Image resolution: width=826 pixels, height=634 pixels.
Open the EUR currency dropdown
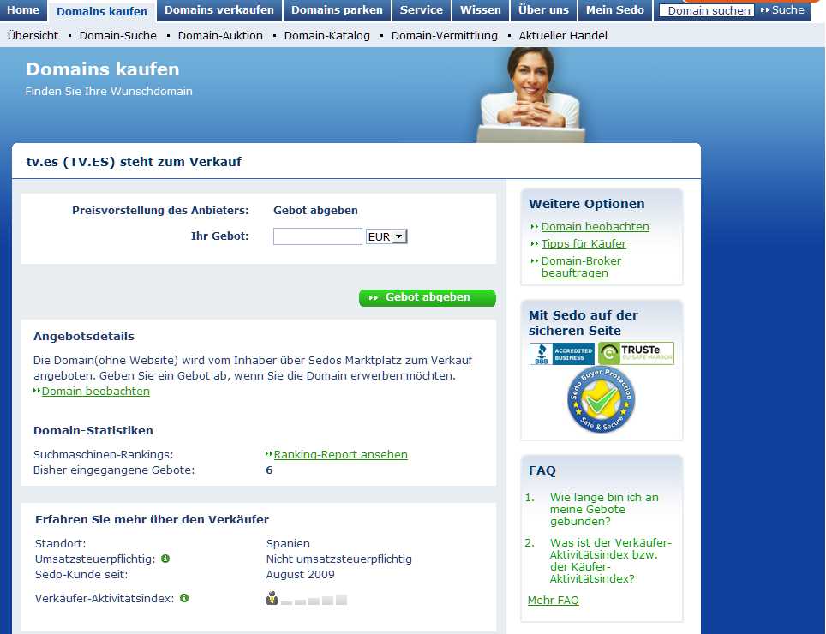386,237
